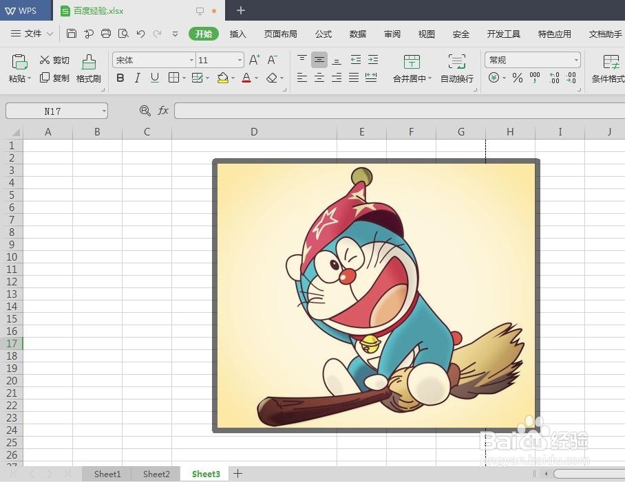Toggle underline formatting
Screen dimensions: 625x482
point(155,78)
